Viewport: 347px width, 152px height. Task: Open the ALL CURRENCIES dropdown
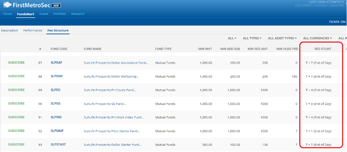[x=318, y=38]
